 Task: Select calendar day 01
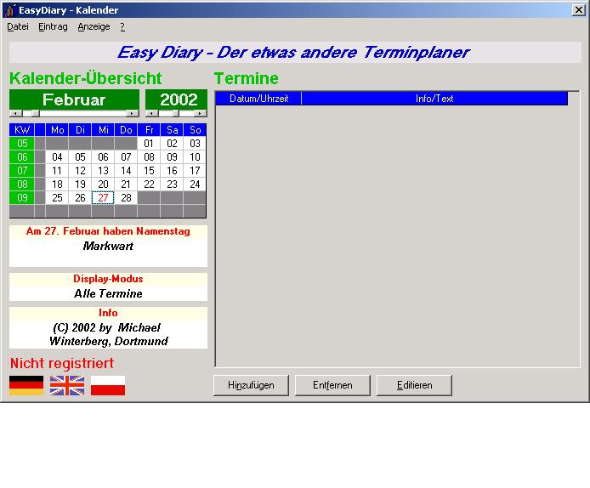[x=149, y=144]
